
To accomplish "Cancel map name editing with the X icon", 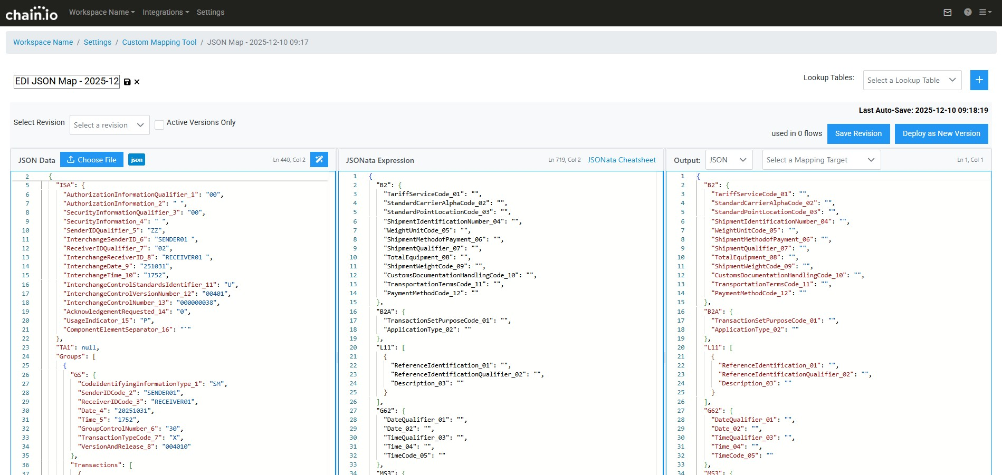I will (x=137, y=82).
